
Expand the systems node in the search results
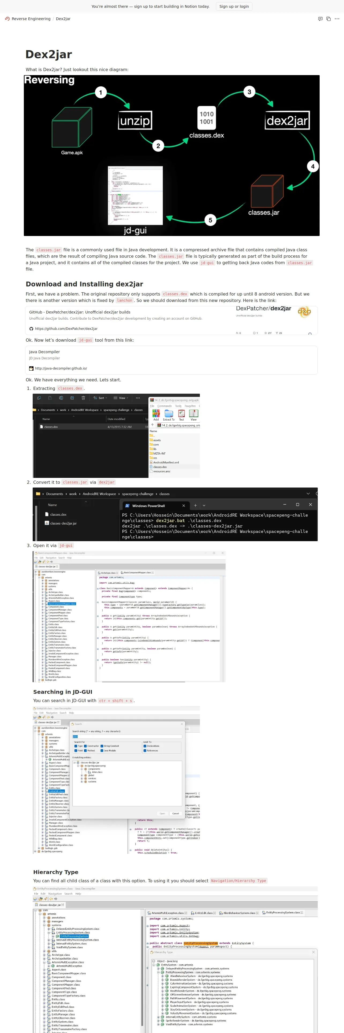pyautogui.click(x=82, y=781)
